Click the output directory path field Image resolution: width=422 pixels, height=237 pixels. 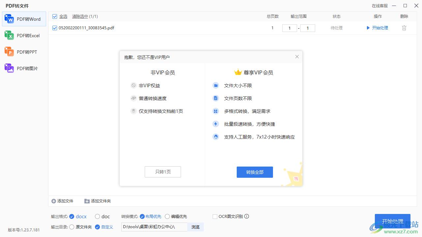point(154,227)
